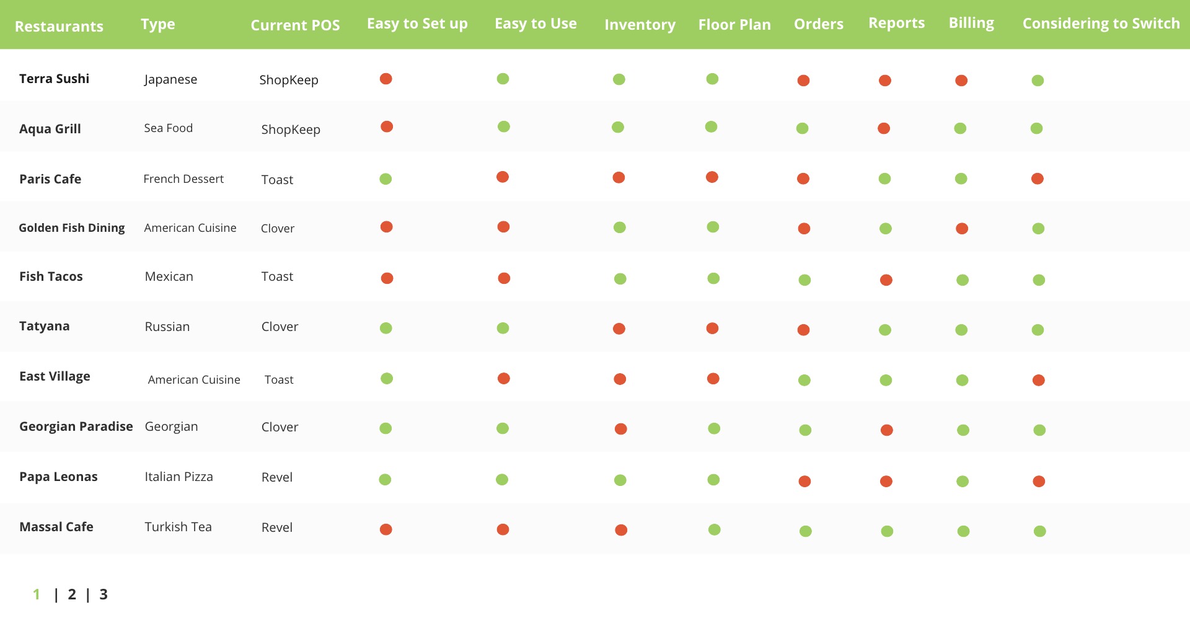Click the Orders column header

819,24
